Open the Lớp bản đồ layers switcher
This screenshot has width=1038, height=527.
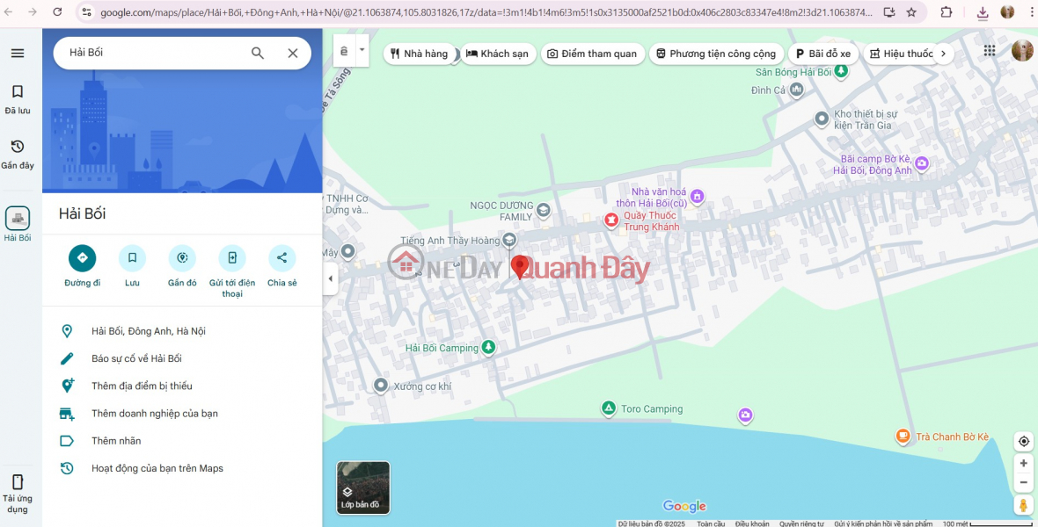pos(362,487)
